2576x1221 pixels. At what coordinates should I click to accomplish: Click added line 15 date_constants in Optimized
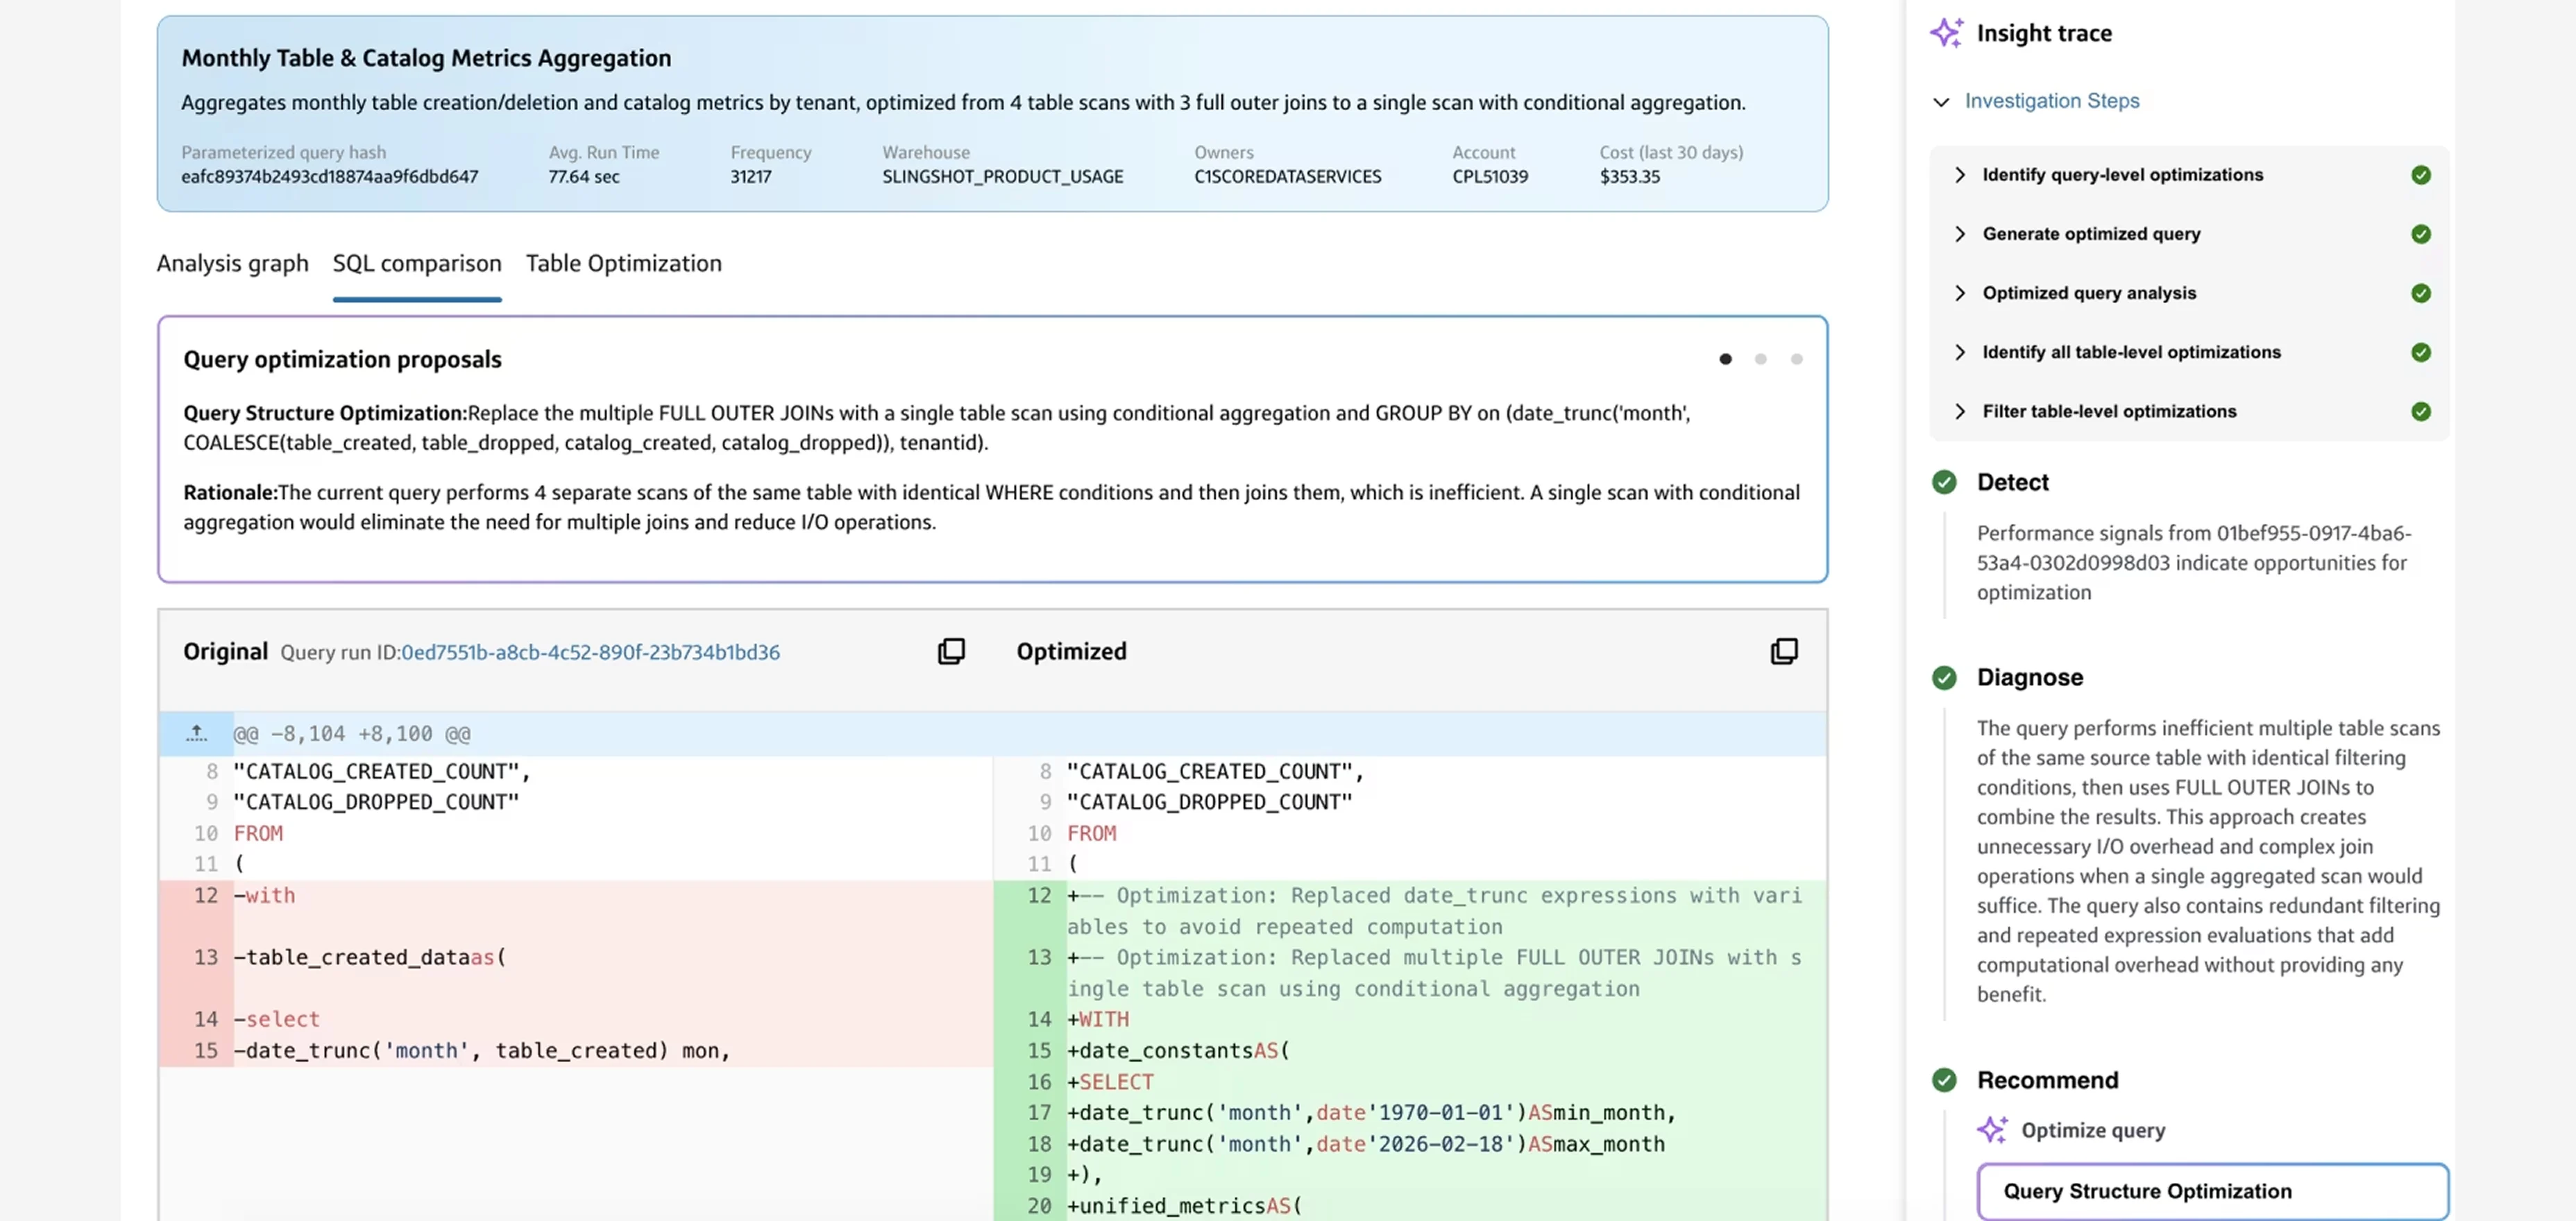coord(1410,1050)
